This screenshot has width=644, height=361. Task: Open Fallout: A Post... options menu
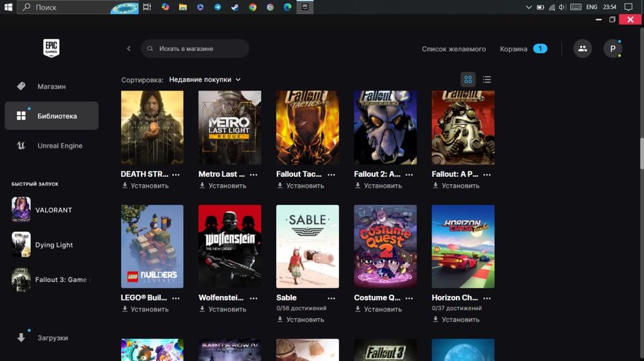487,175
